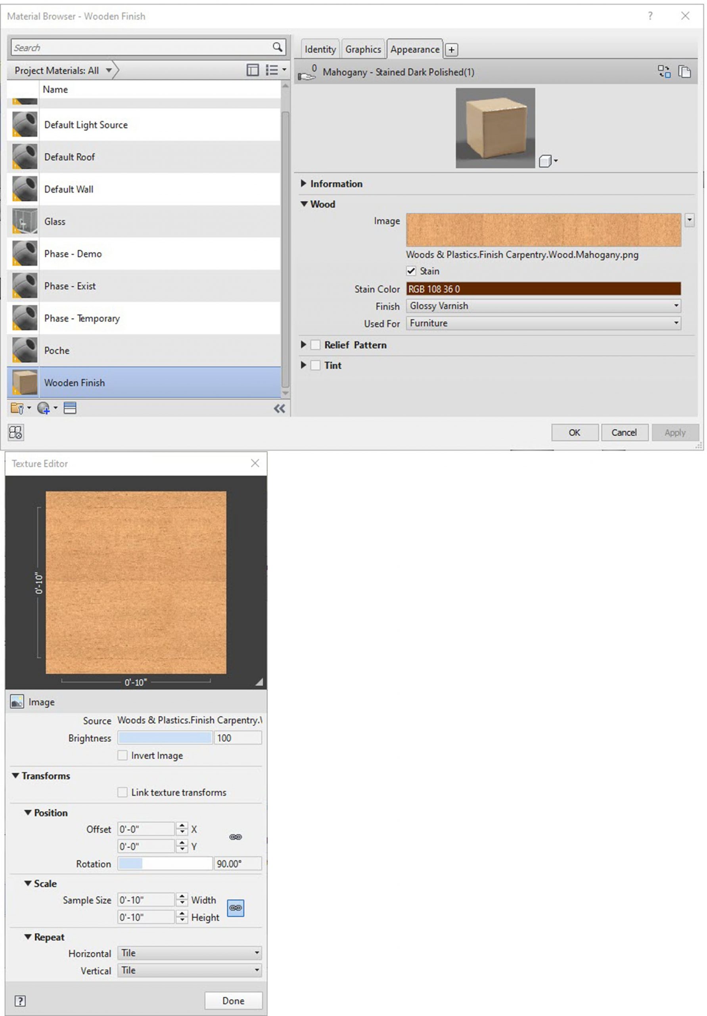This screenshot has width=707, height=1016.
Task: Select the swap asset icon
Action: point(663,71)
